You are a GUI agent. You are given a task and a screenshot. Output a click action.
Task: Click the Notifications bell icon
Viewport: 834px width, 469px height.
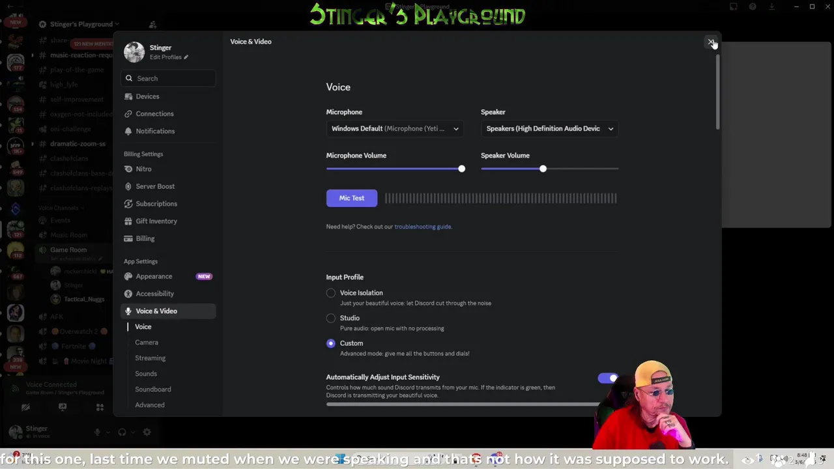pyautogui.click(x=128, y=131)
